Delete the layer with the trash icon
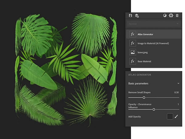 177,15
